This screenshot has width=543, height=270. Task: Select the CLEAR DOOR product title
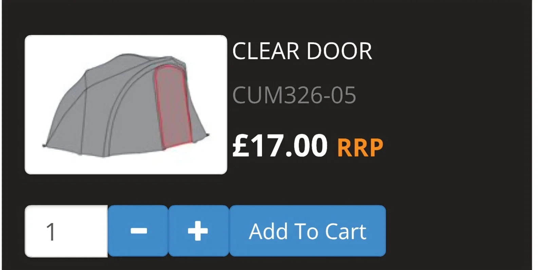point(302,52)
